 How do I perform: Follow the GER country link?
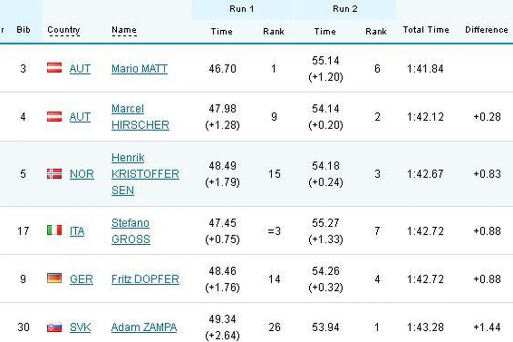81,279
